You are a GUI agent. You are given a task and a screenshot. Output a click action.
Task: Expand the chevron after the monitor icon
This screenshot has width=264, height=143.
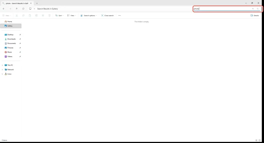tap(34, 9)
